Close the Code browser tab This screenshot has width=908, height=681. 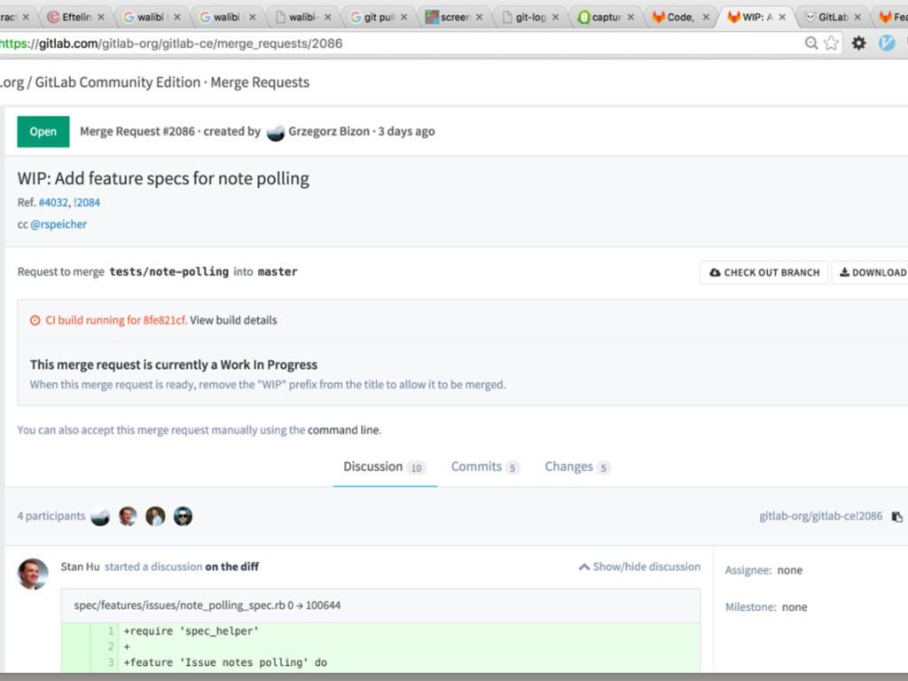pyautogui.click(x=706, y=18)
